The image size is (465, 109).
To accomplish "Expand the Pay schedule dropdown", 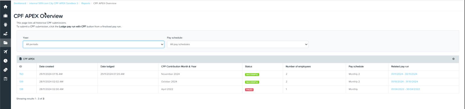I will [238, 44].
